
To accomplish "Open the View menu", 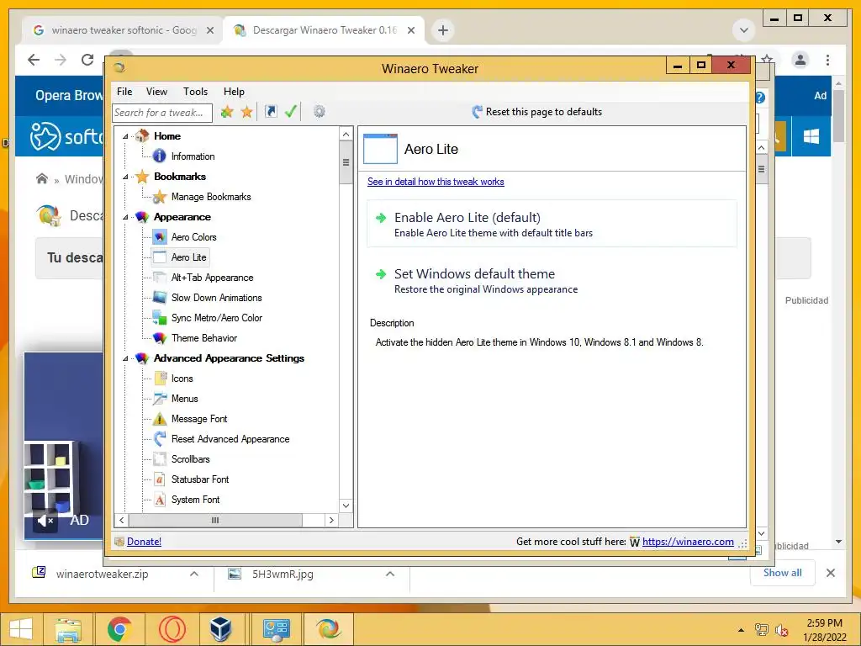I will [x=156, y=92].
